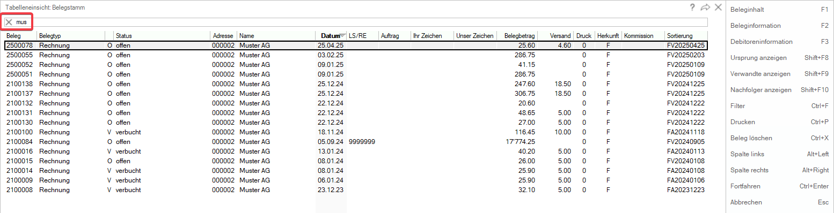Close the Tabelleneinsicht window
This screenshot has height=213, width=834.
coord(718,7)
